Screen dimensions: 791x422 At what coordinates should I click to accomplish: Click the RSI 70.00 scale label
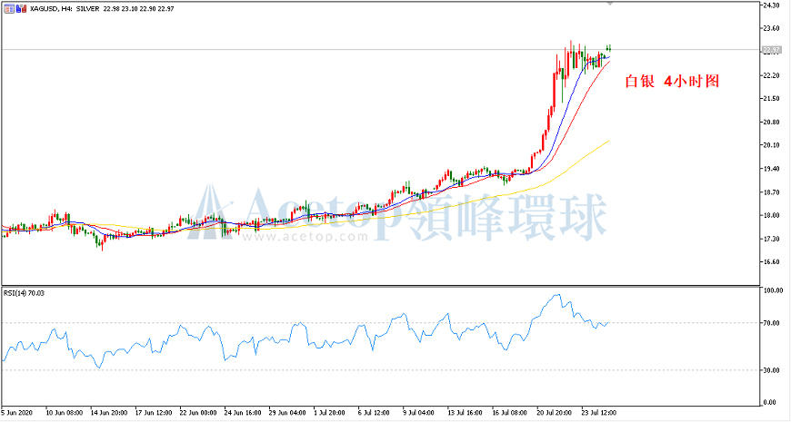(772, 323)
